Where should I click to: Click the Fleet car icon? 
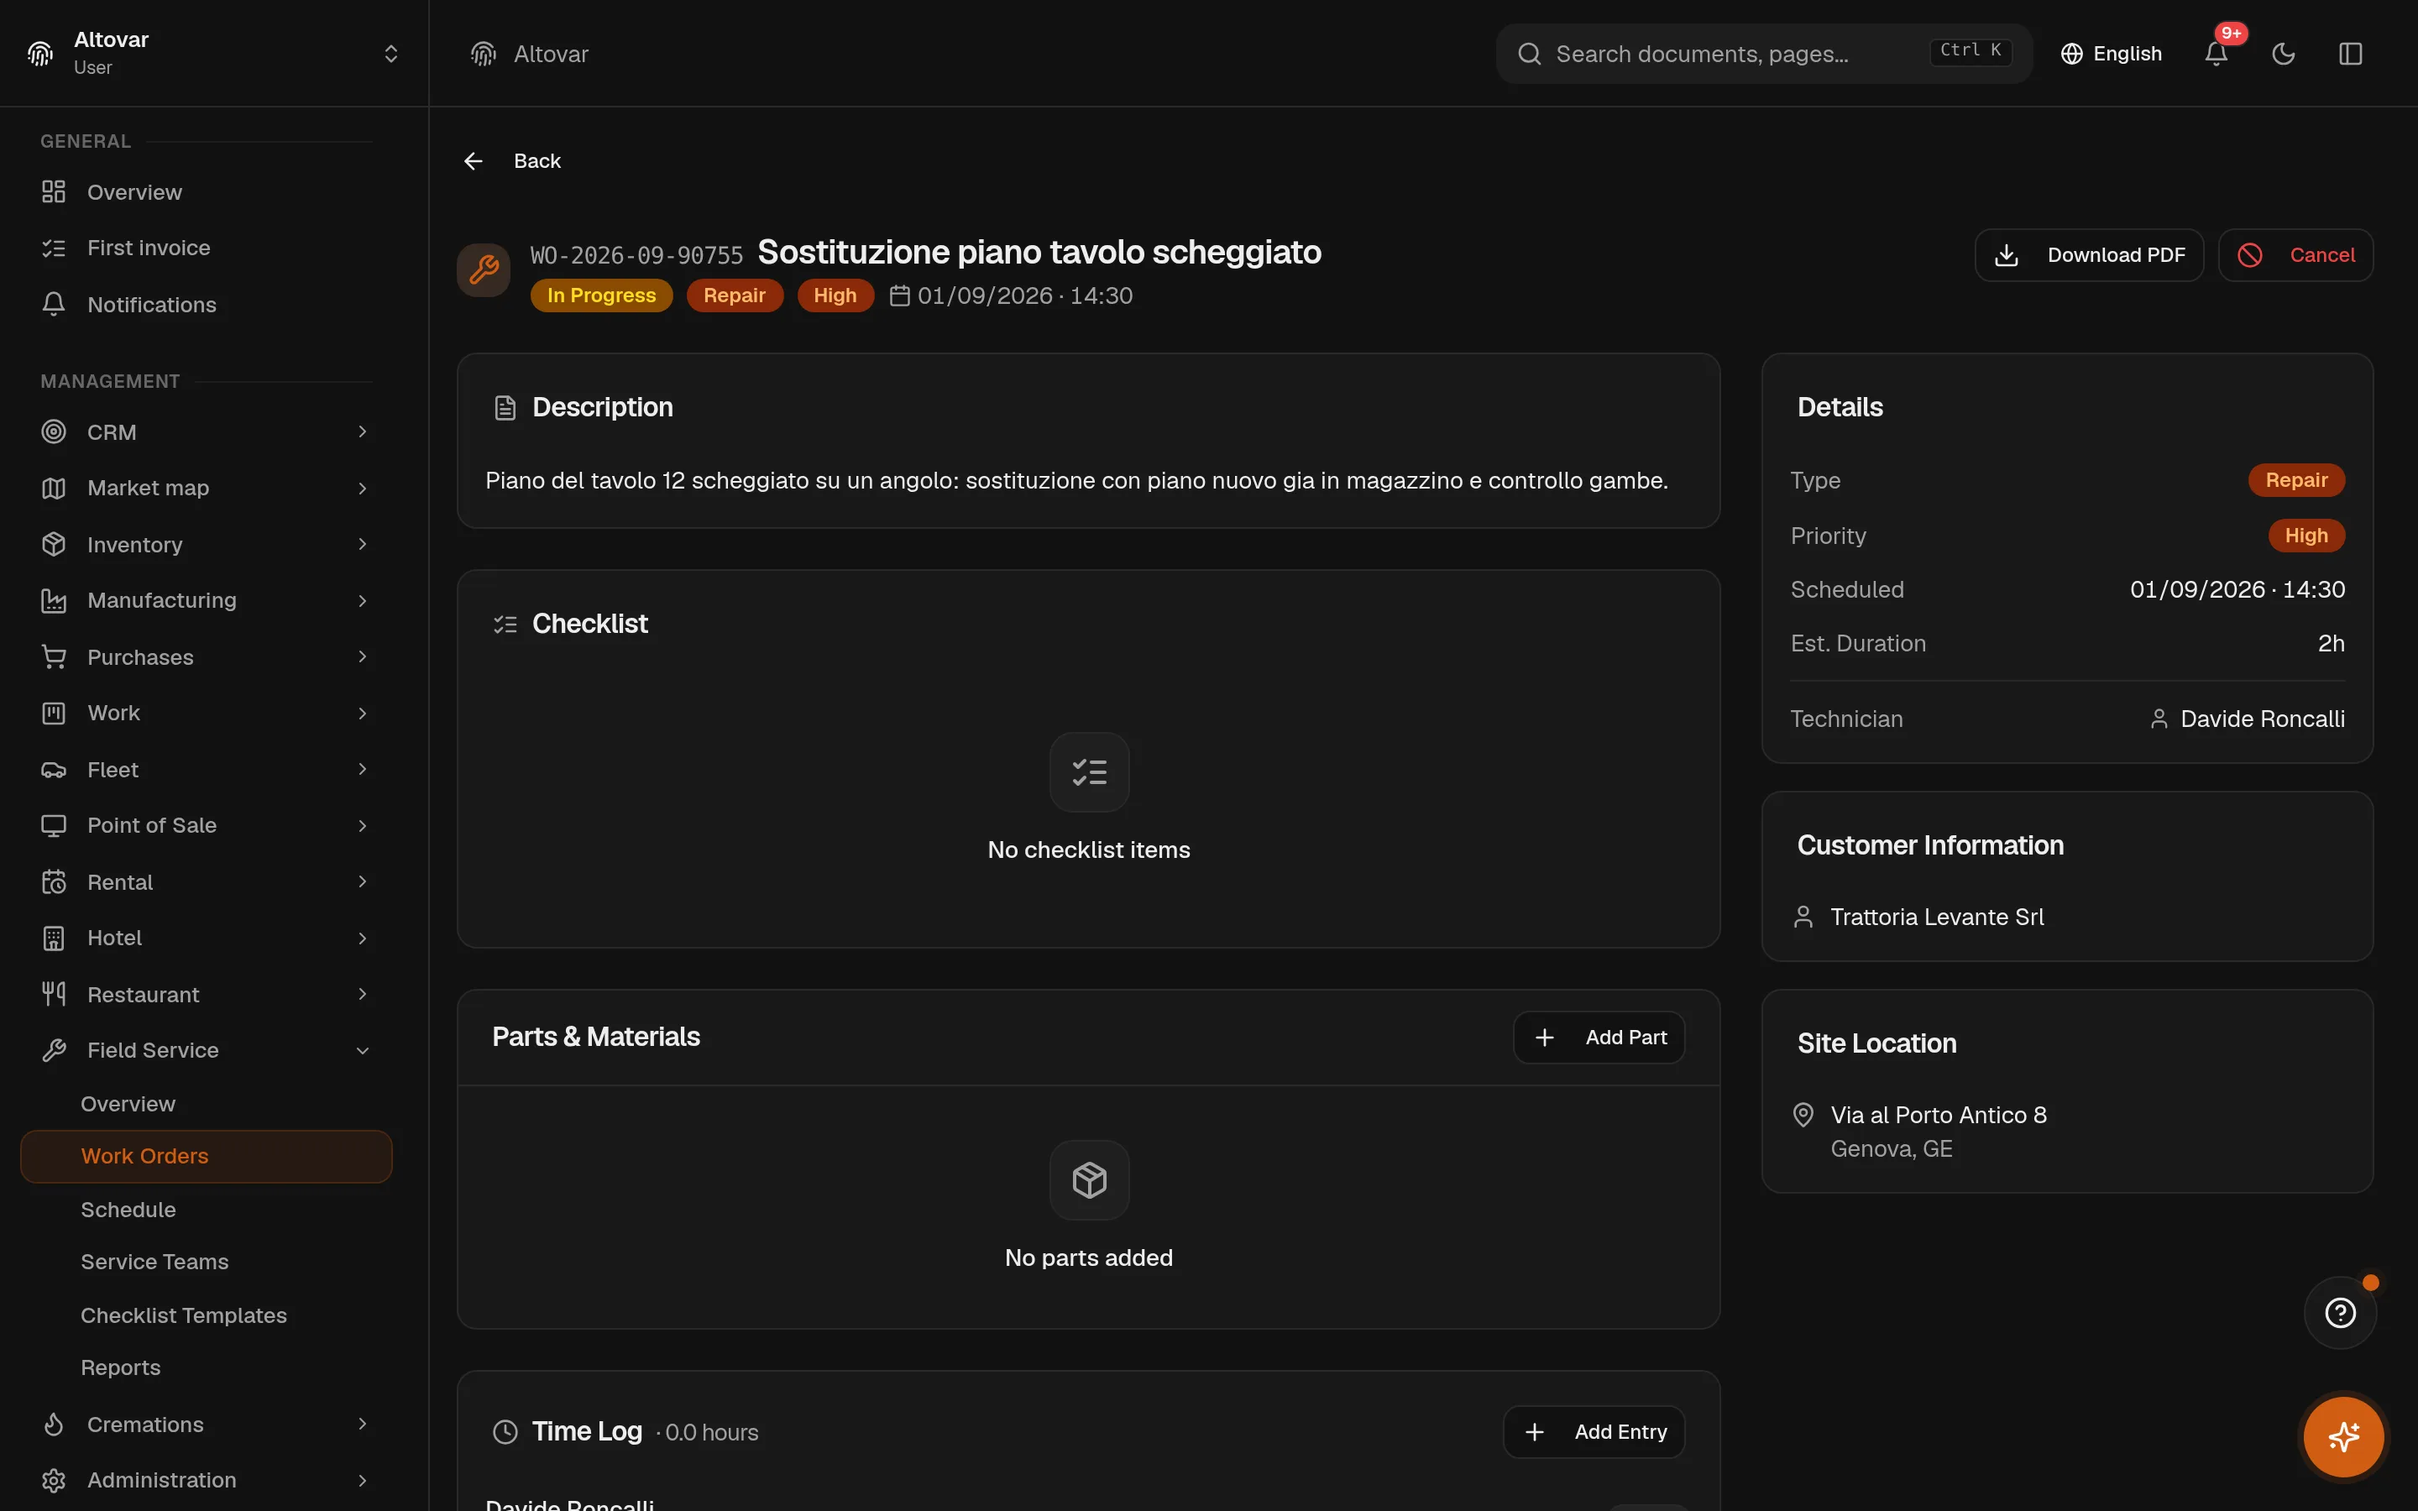[x=54, y=770]
